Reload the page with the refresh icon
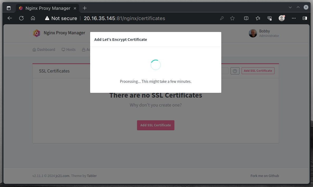Image resolution: width=313 pixels, height=187 pixels. pos(21,18)
